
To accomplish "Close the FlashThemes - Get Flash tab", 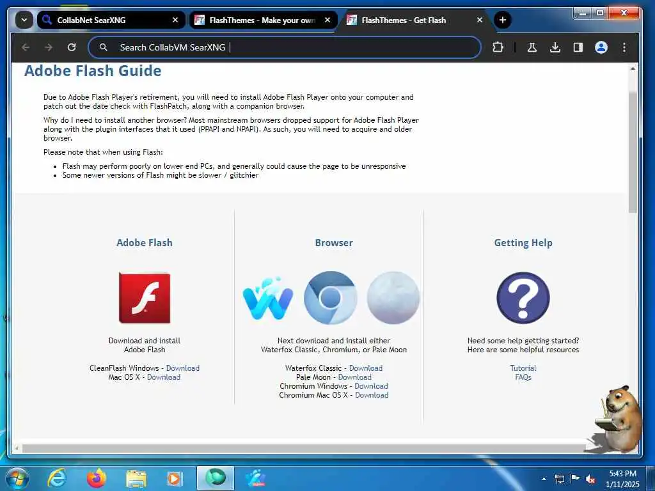I will point(480,20).
